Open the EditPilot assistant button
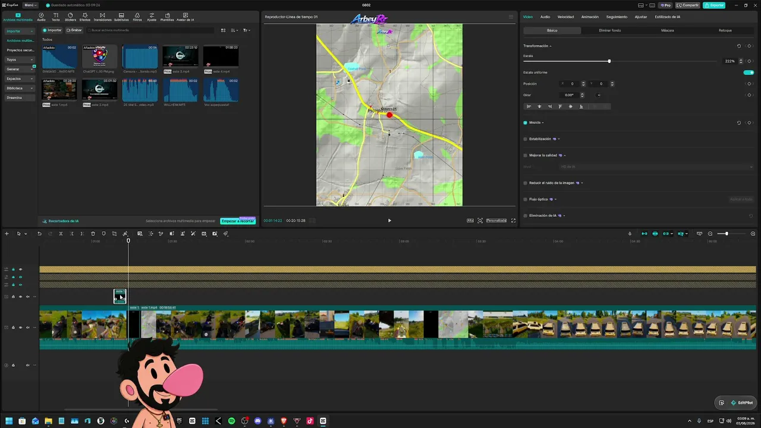This screenshot has width=761, height=428. 743,402
